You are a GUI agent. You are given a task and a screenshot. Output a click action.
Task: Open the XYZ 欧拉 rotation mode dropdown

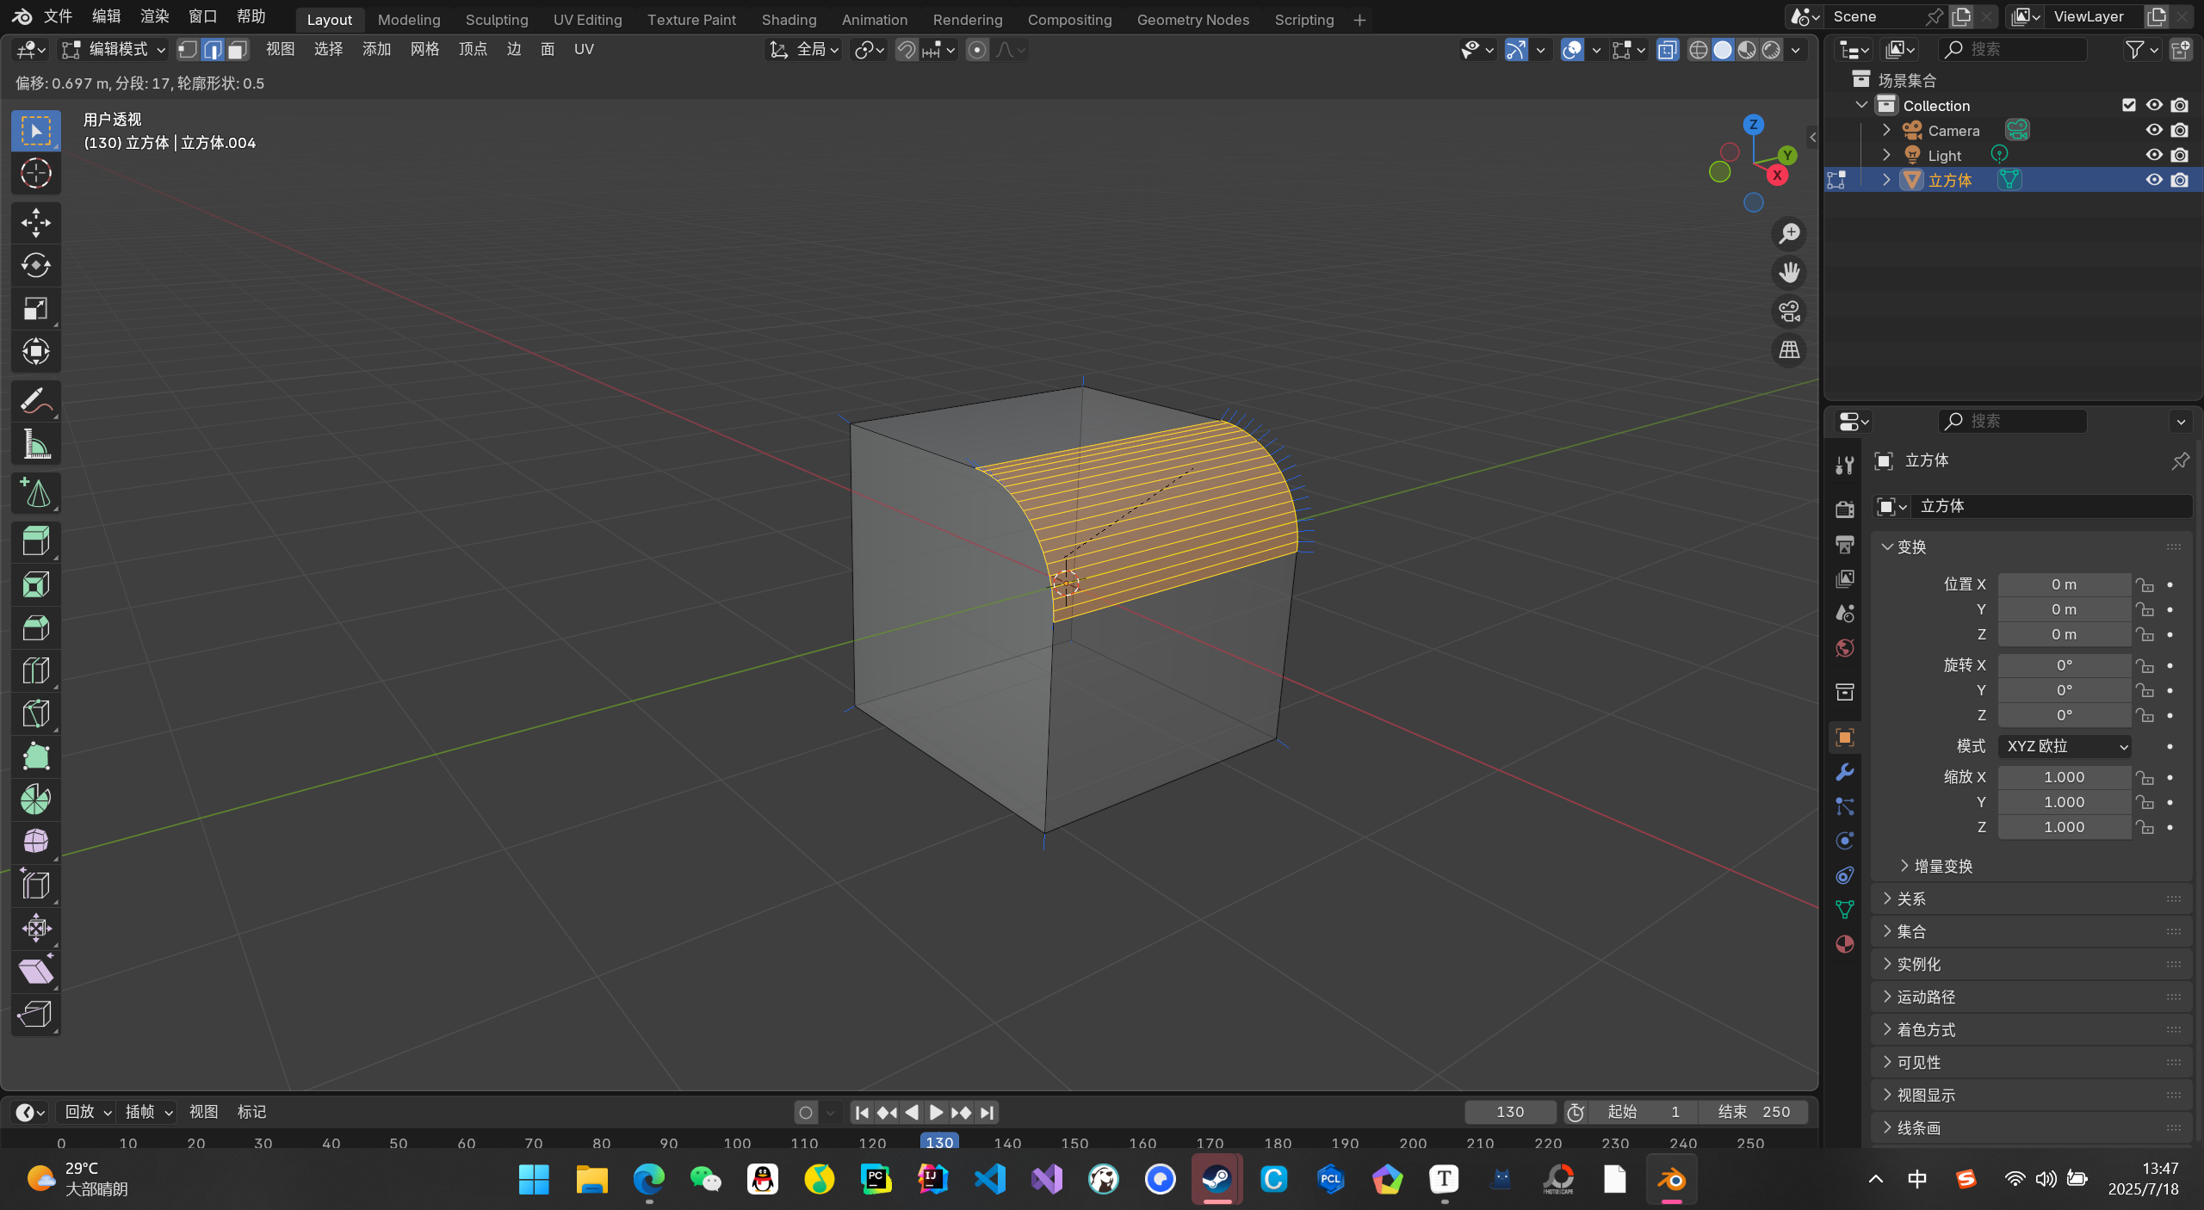pyautogui.click(x=2065, y=746)
